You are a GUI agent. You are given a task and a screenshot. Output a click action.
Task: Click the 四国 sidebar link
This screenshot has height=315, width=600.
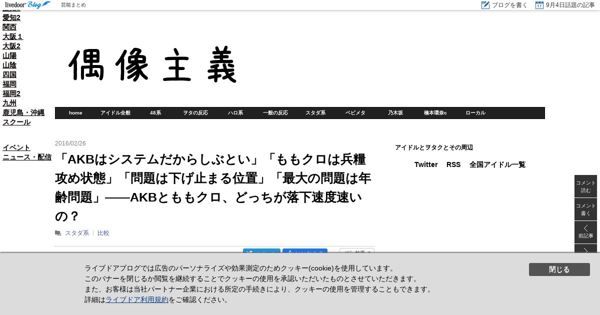(9, 74)
